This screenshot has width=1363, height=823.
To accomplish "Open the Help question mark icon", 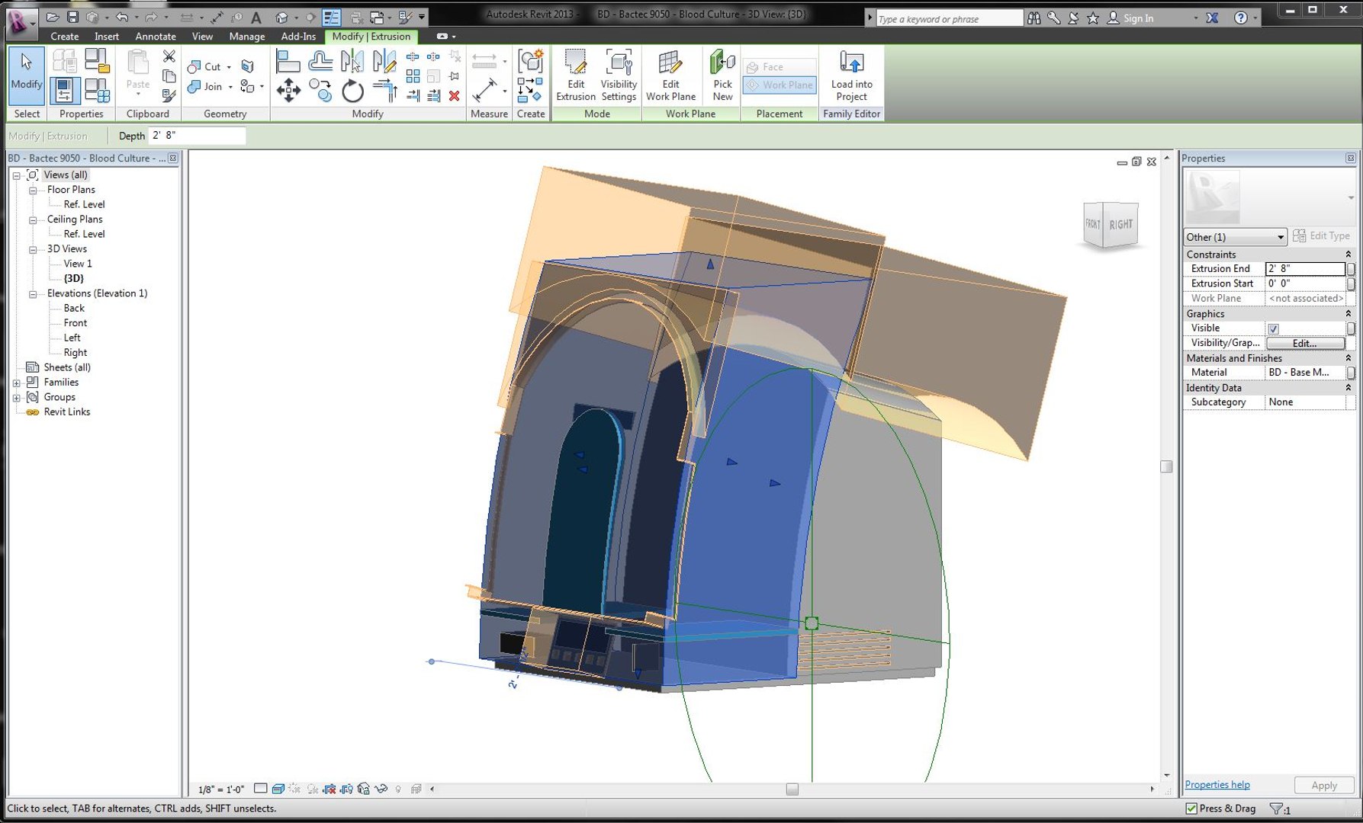I will 1241,18.
